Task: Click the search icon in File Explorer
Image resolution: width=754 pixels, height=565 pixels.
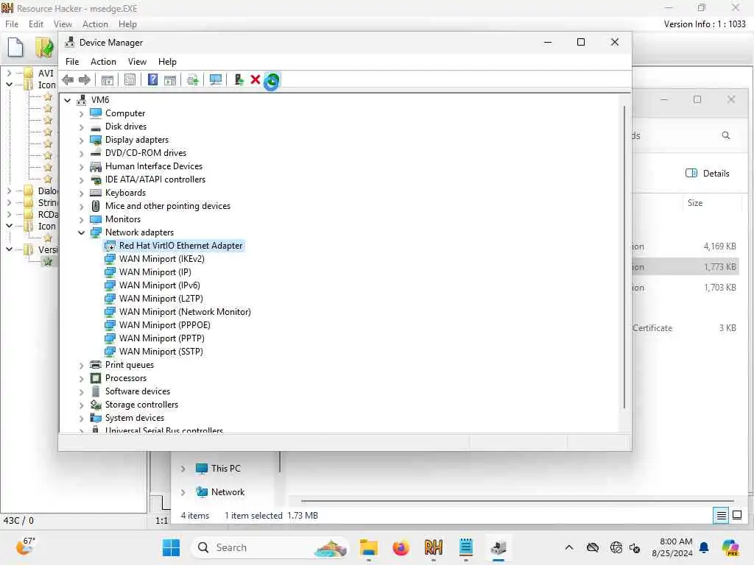Action: point(725,135)
